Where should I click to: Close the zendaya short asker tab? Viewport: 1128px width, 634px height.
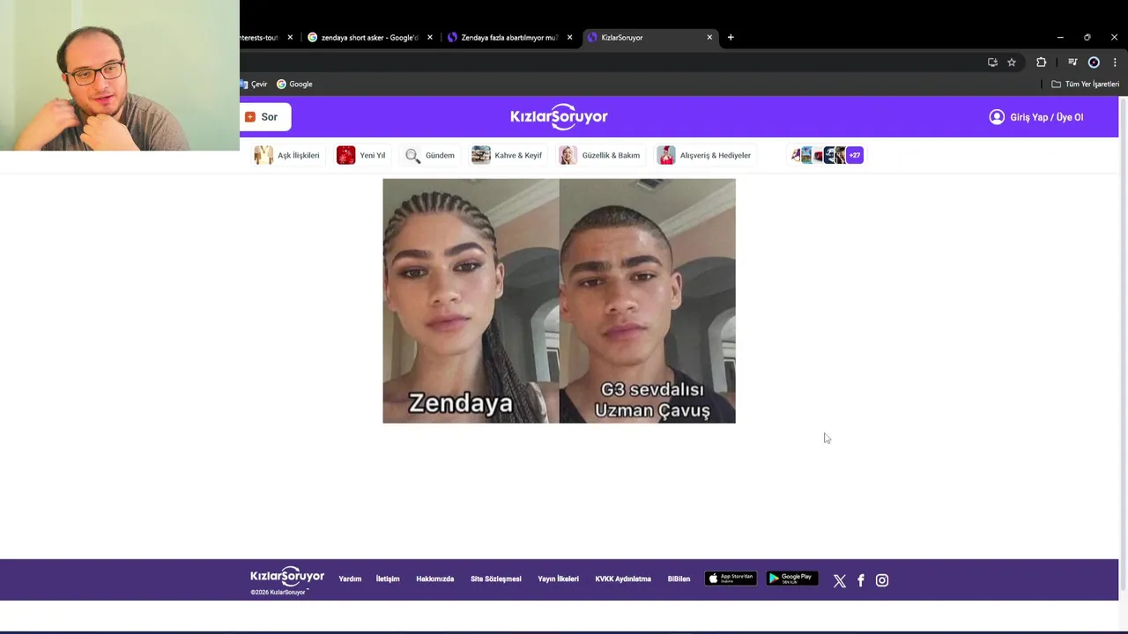(x=430, y=38)
